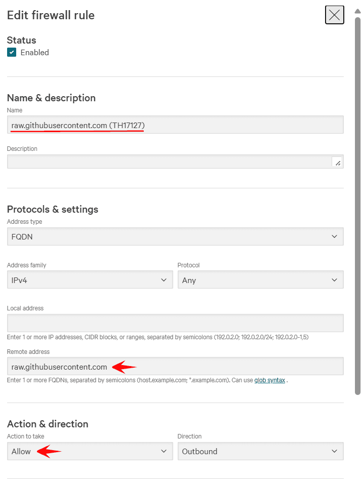The height and width of the screenshot is (479, 361).
Task: Click the X icon to close the dialog
Action: [x=334, y=15]
